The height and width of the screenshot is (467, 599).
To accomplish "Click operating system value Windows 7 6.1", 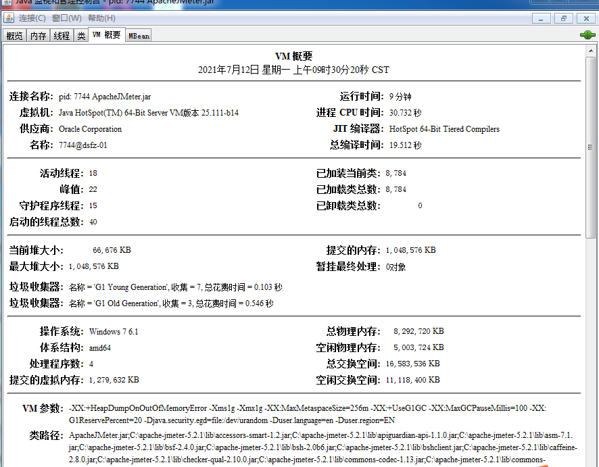I will [114, 331].
